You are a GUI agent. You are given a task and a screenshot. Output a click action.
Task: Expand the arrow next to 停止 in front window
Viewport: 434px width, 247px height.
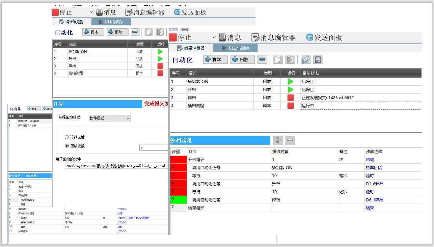coord(213,37)
